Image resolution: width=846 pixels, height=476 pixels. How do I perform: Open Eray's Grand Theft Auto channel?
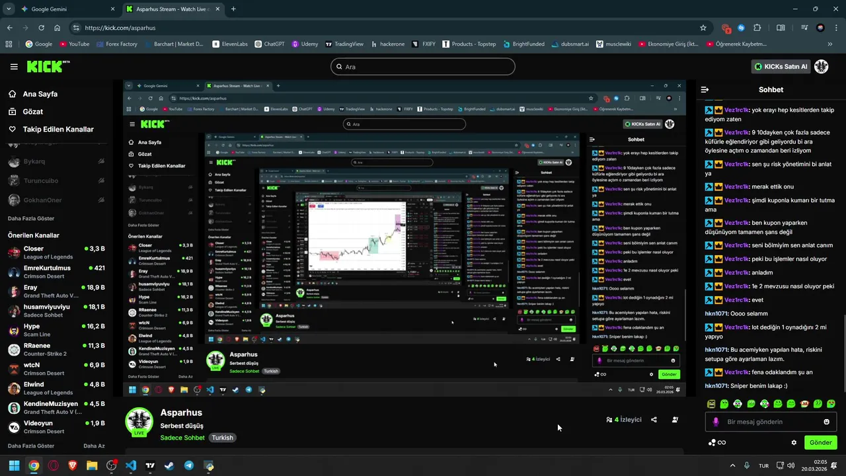tap(56, 292)
